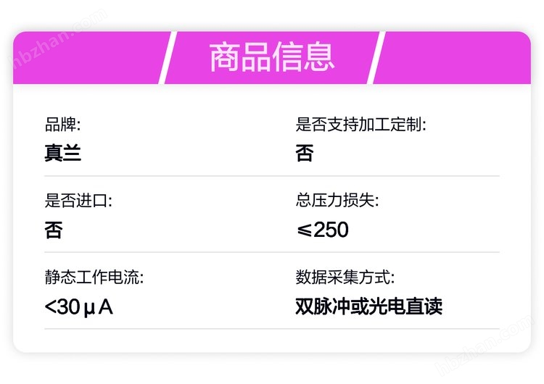
Task: Click the 商品信息 header title
Action: [x=272, y=58]
